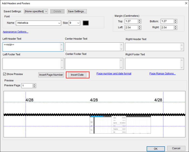This screenshot has width=189, height=152.
Task: Click Left Header Text scroll down arrow
Action: pyautogui.click(x=62, y=49)
